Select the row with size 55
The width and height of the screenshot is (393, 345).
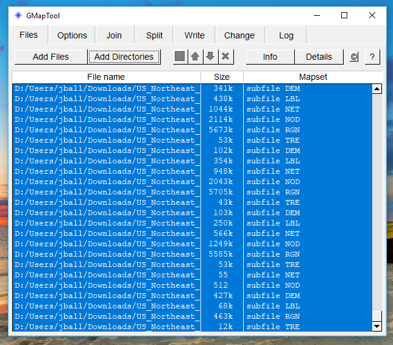(x=193, y=275)
